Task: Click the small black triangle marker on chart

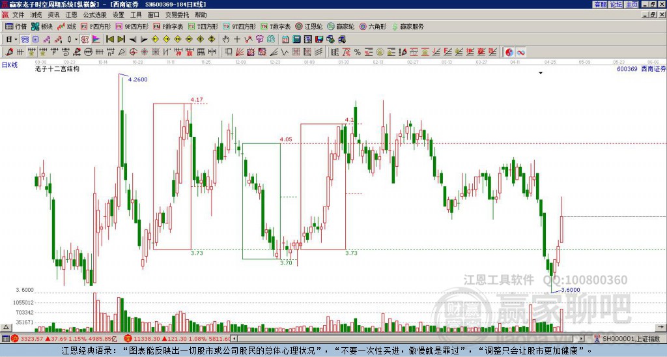Action: point(541,73)
